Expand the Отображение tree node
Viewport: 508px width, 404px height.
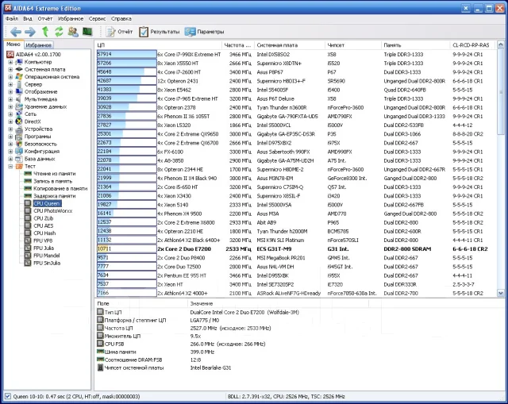click(x=10, y=92)
